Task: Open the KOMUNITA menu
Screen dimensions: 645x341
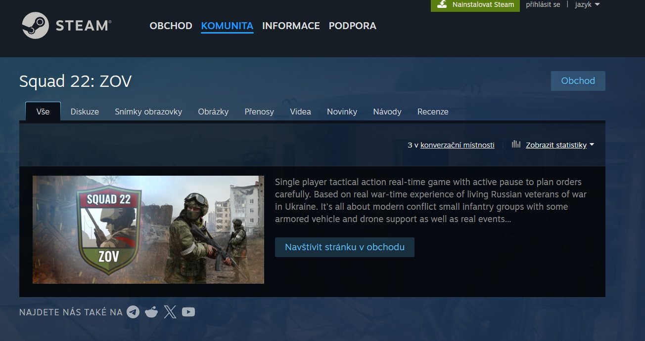Action: [227, 26]
